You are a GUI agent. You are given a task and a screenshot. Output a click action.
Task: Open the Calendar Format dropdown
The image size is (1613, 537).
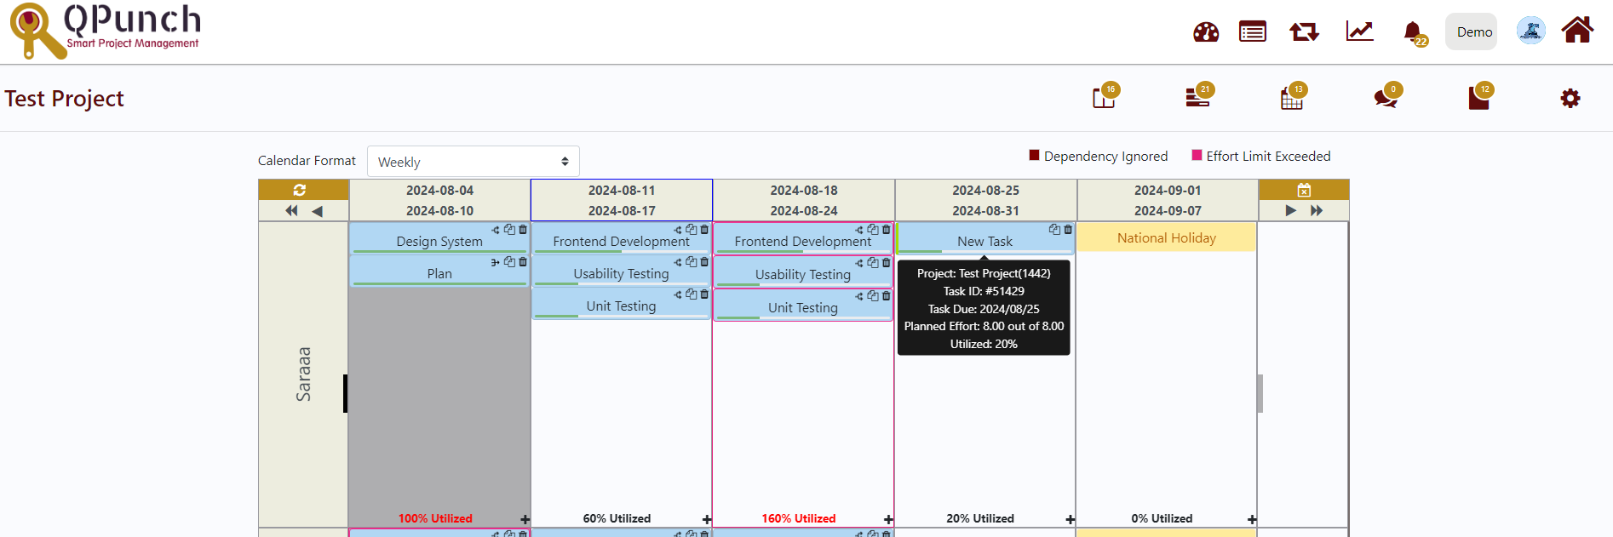[473, 162]
